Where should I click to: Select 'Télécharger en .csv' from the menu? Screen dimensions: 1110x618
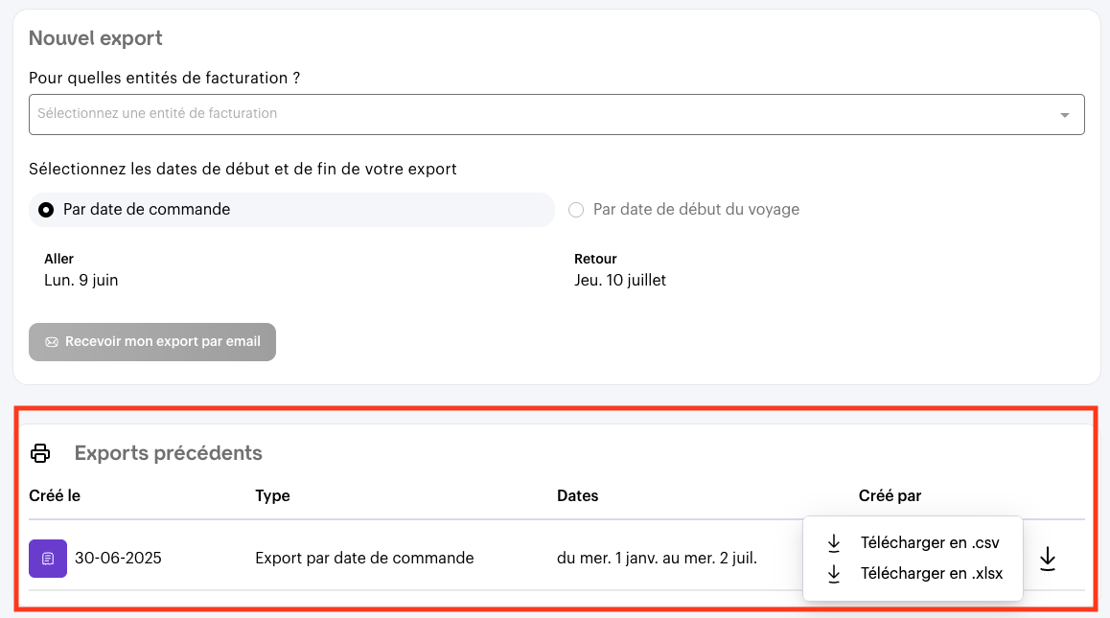coord(929,543)
